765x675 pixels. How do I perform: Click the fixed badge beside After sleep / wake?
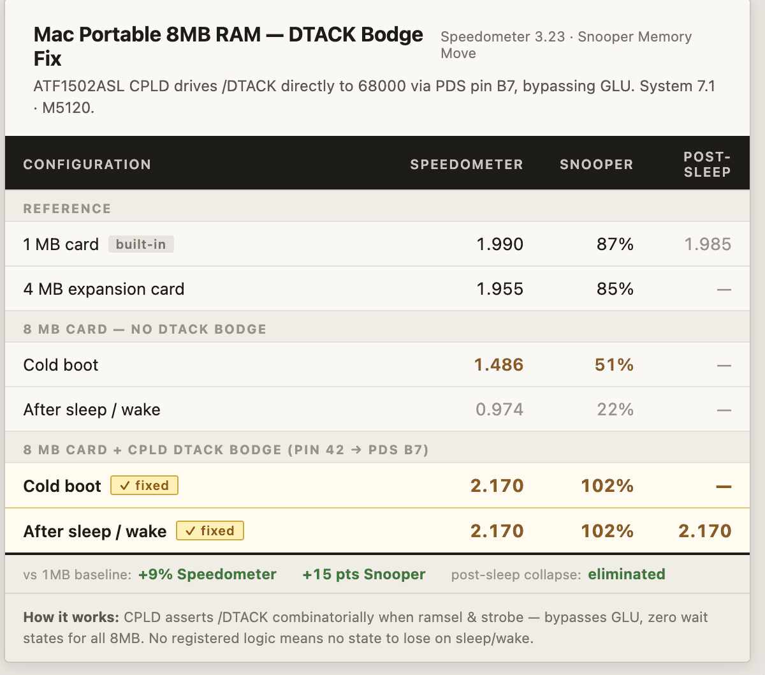click(x=210, y=531)
